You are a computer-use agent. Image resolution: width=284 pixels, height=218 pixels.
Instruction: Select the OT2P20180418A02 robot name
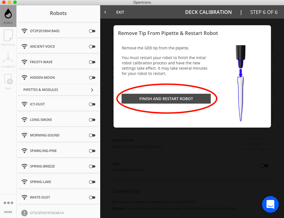pyautogui.click(x=45, y=31)
